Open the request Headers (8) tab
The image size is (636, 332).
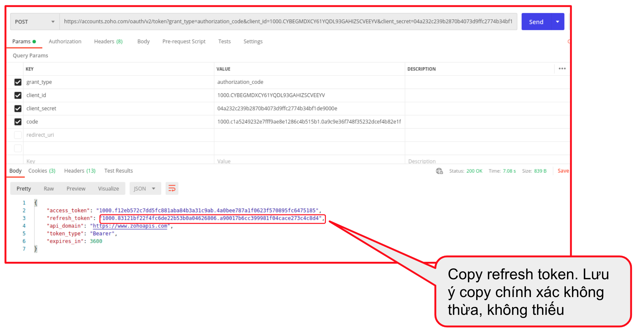click(x=108, y=41)
